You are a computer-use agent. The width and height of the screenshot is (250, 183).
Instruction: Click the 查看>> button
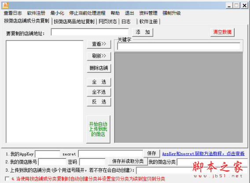[99, 44]
